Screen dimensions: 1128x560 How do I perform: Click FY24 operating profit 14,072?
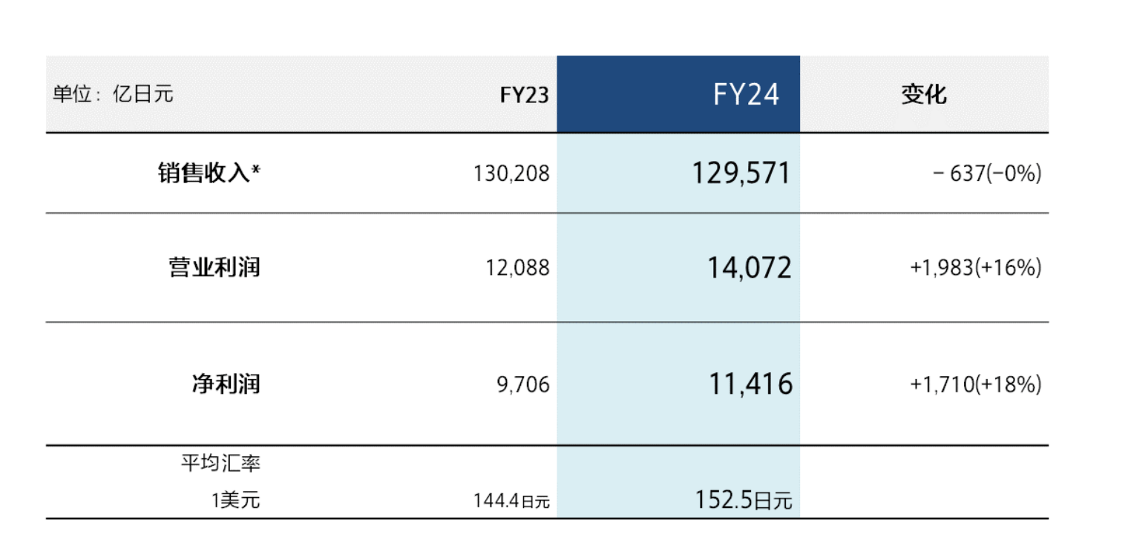[749, 268]
